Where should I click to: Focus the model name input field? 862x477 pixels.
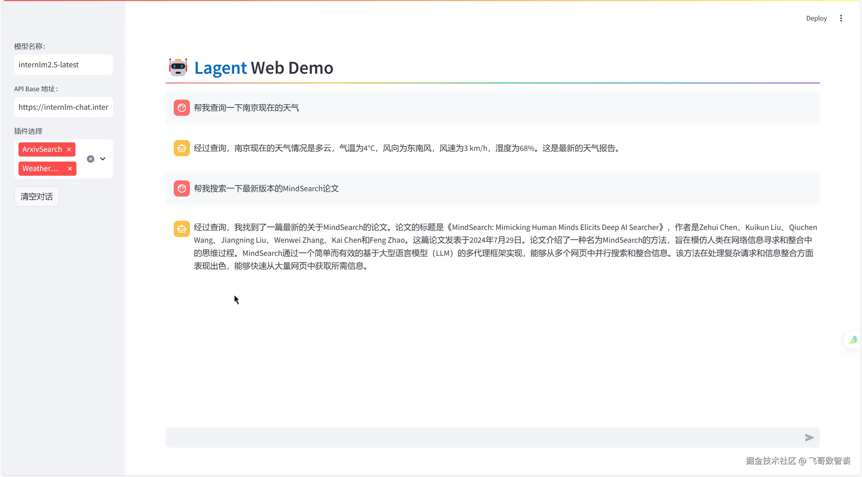click(x=63, y=65)
